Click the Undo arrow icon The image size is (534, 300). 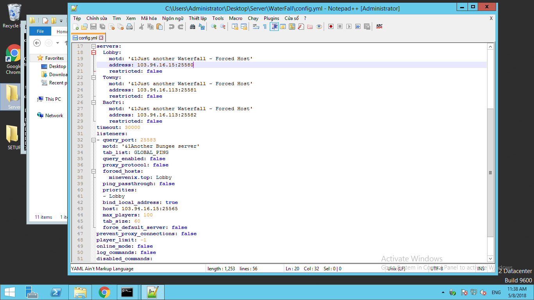pyautogui.click(x=171, y=27)
